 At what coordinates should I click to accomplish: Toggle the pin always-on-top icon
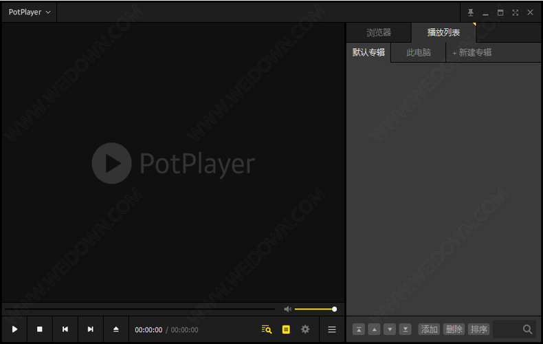471,12
